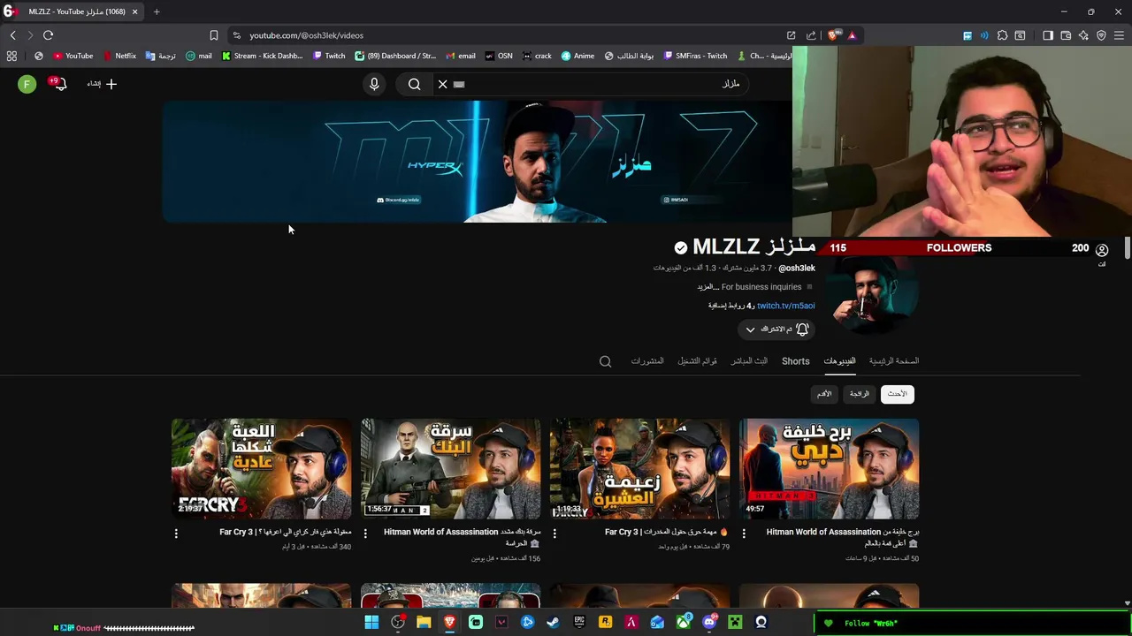
Task: Switch to البث المباشر channel tab
Action: coord(749,361)
